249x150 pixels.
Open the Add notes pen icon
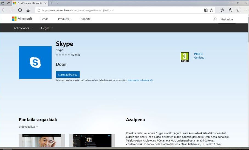[x=230, y=10]
